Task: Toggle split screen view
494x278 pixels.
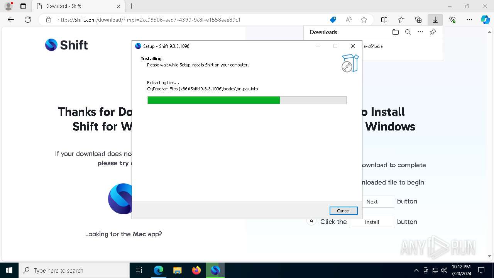Action: 384,20
